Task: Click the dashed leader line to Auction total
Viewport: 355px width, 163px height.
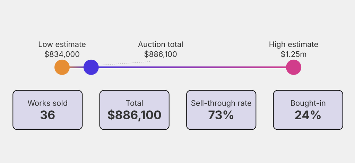Action: (125, 63)
